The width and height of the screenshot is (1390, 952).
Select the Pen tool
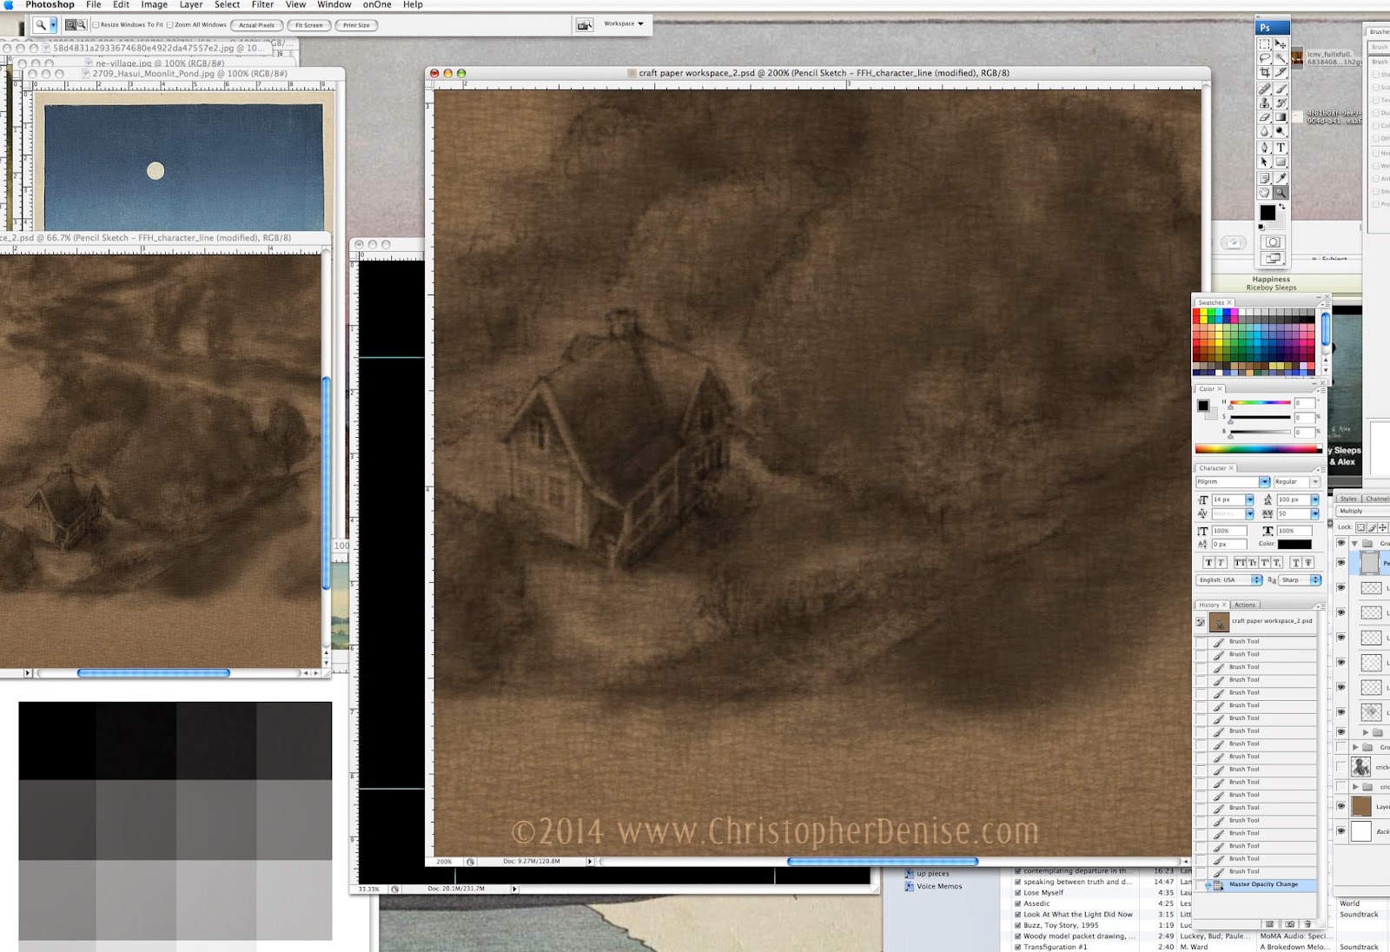(1265, 148)
